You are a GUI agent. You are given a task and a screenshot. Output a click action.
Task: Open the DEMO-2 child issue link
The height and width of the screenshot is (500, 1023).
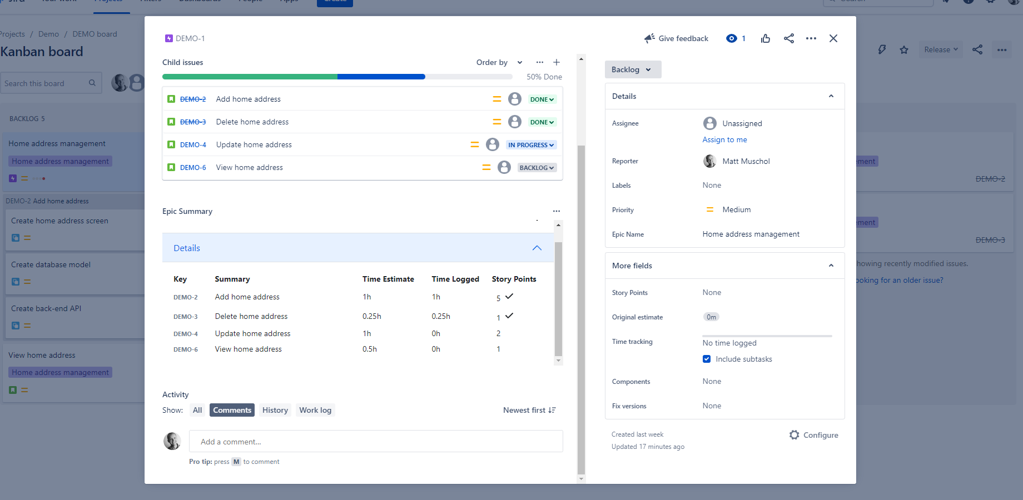193,99
